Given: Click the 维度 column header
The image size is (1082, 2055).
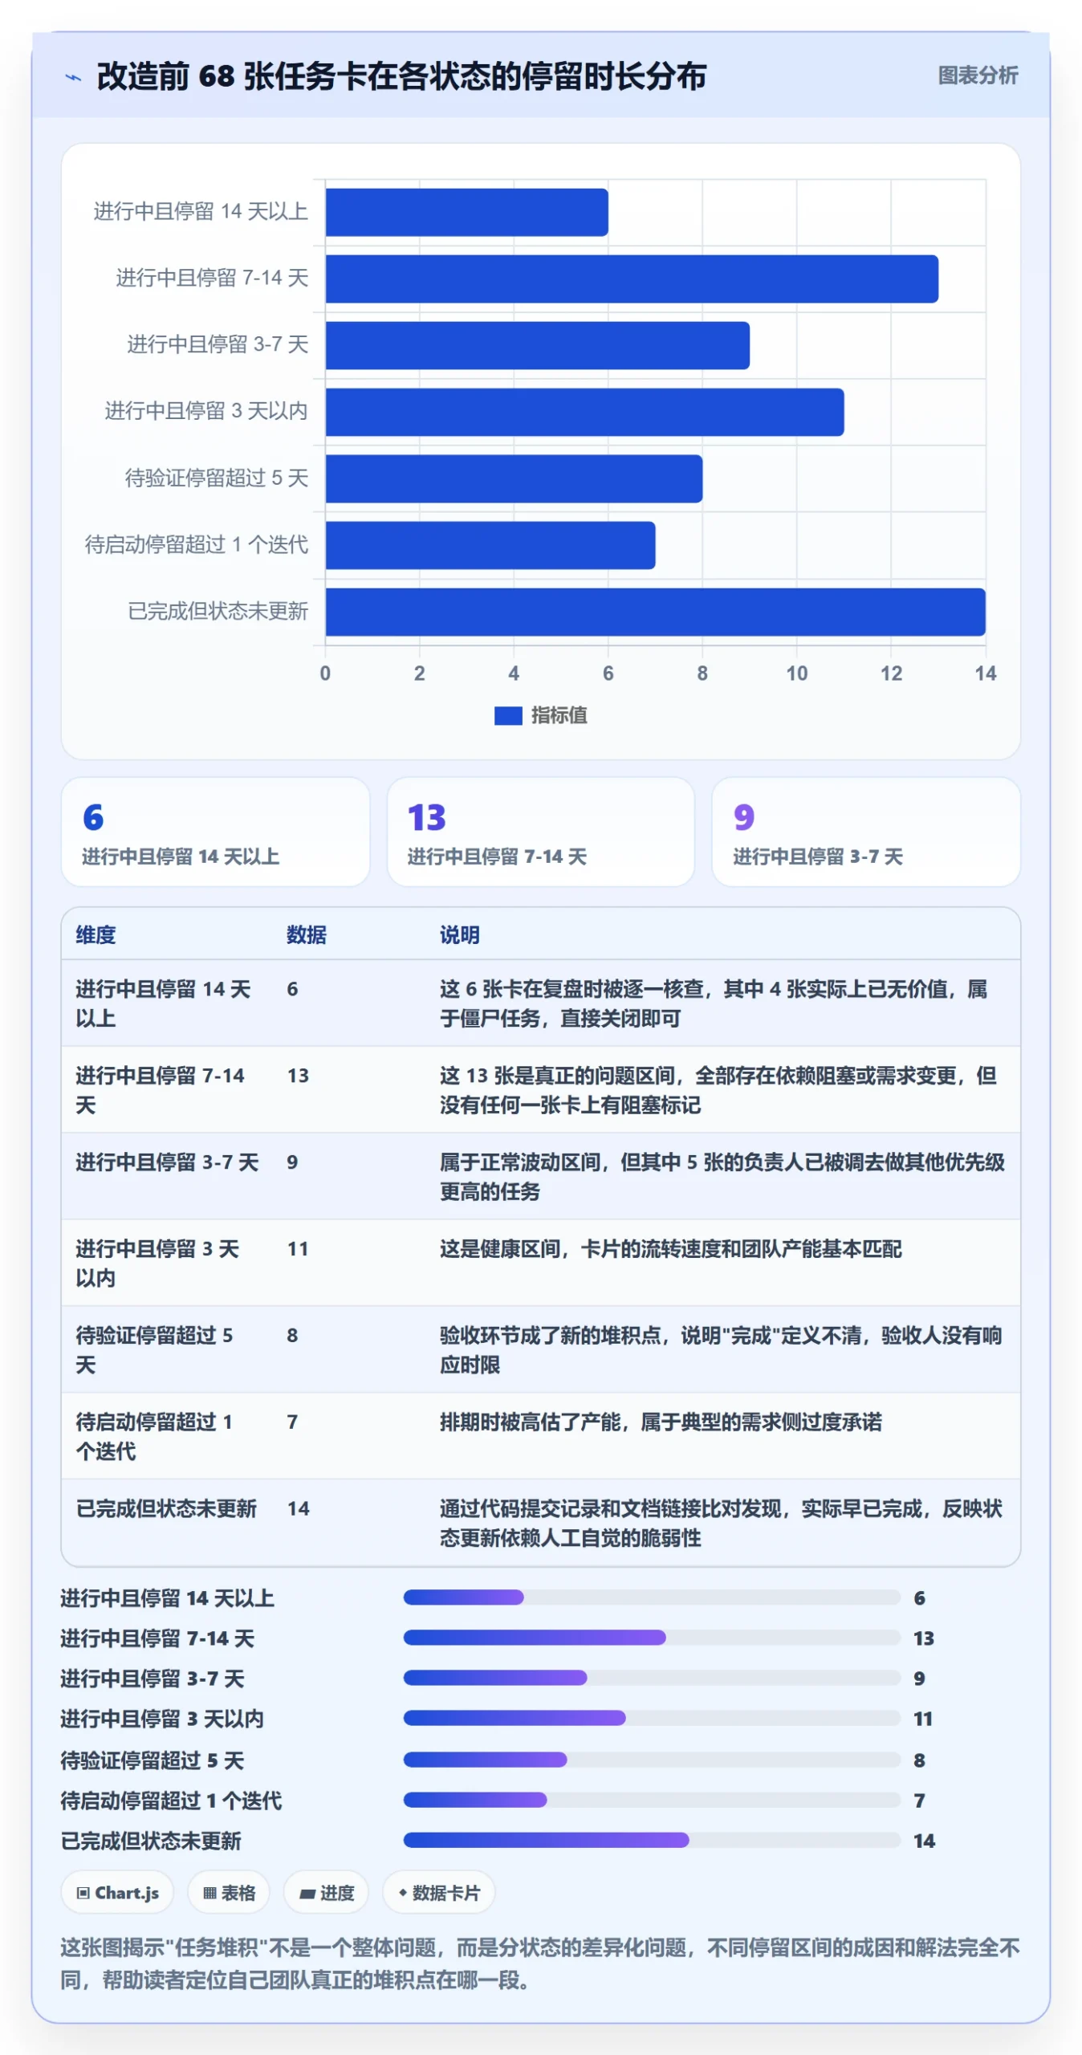Looking at the screenshot, I should click(x=96, y=934).
